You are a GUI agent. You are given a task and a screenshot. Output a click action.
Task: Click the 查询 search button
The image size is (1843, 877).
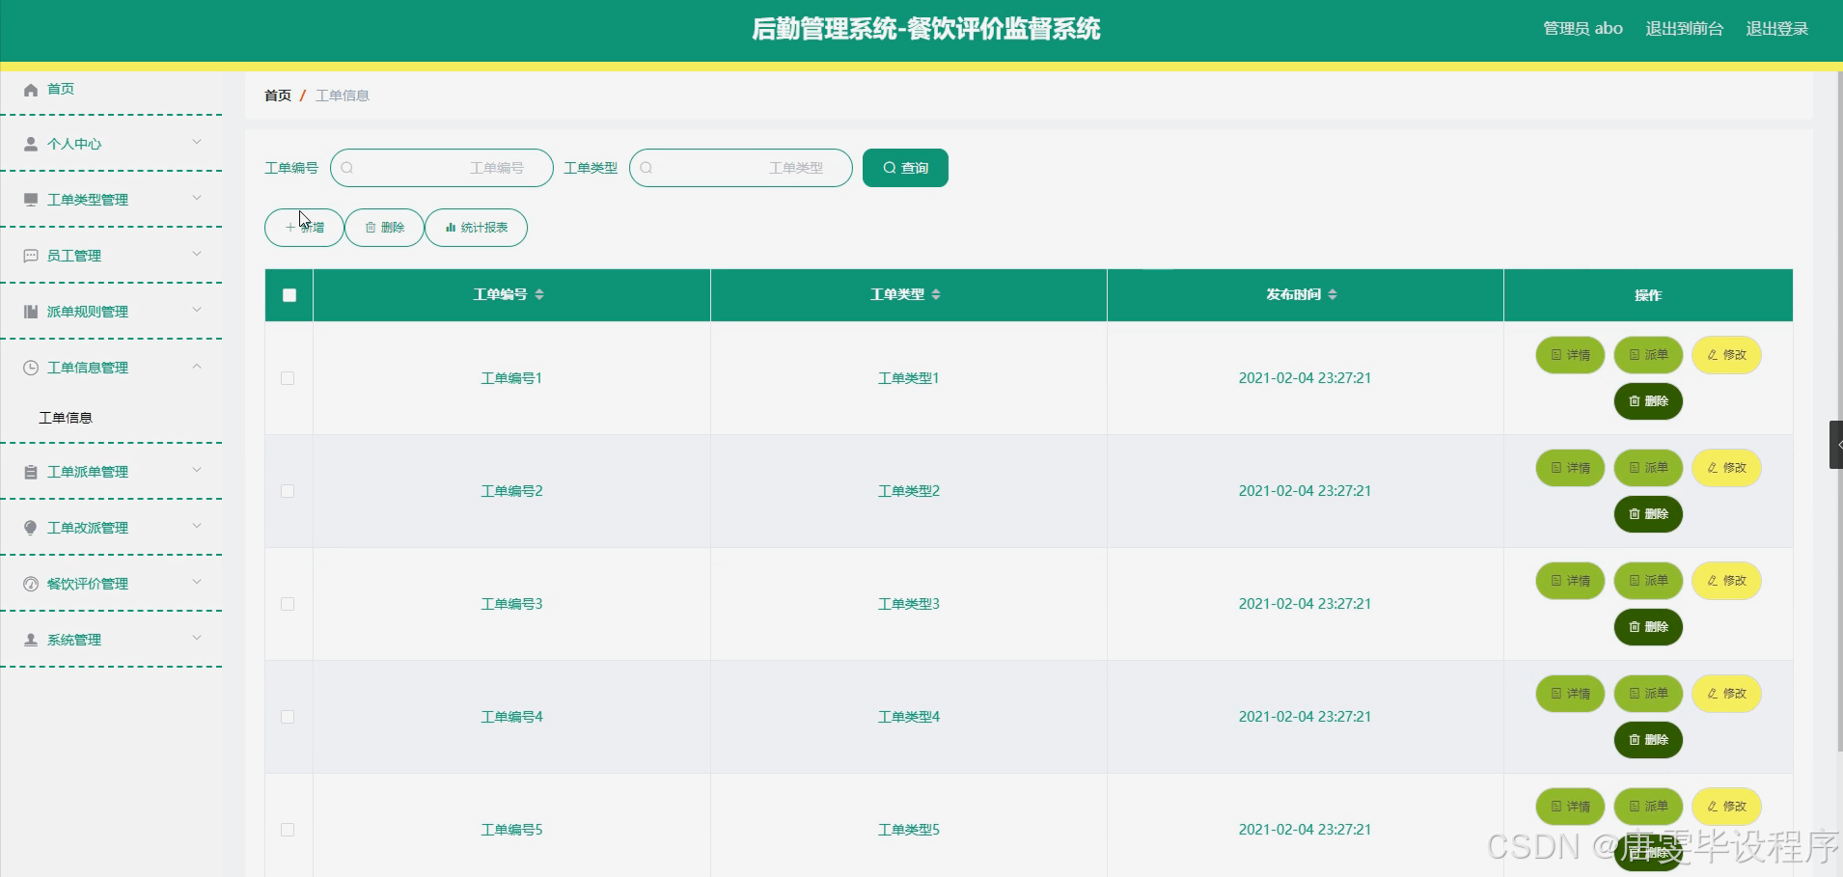[905, 168]
